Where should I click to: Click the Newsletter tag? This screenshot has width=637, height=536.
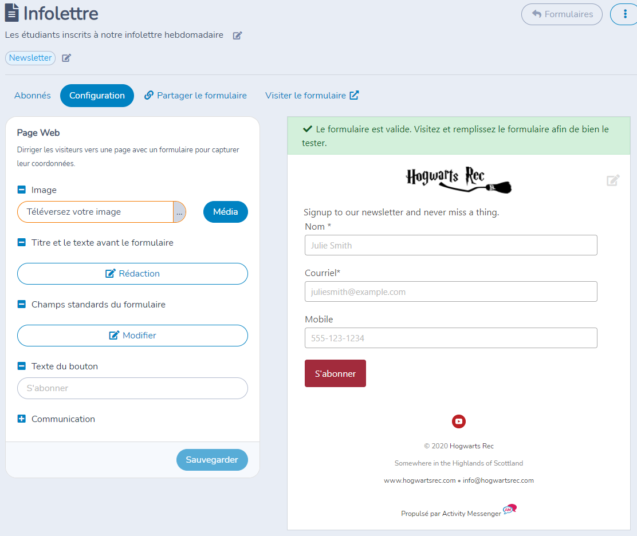tap(30, 58)
